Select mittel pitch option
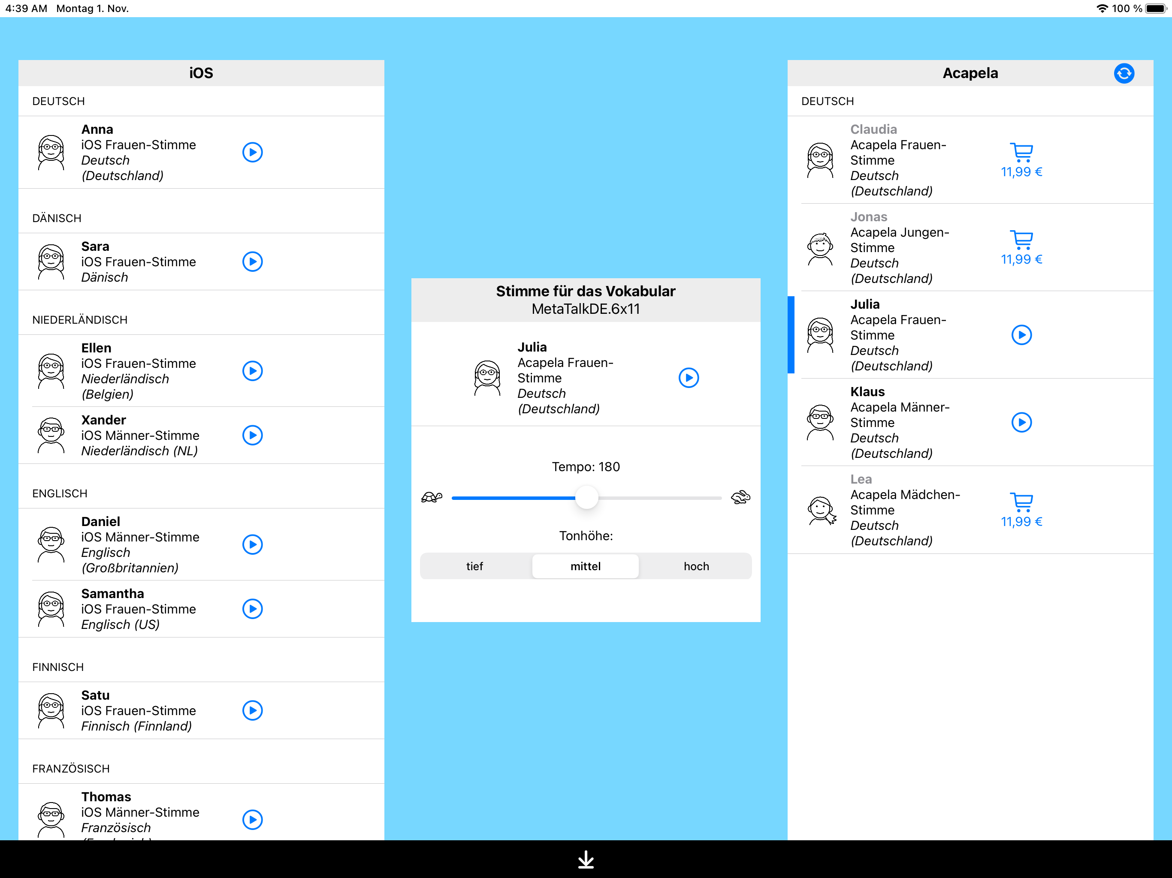1172x878 pixels. pos(586,567)
